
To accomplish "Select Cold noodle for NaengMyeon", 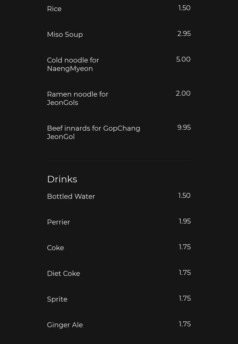I will (x=73, y=64).
